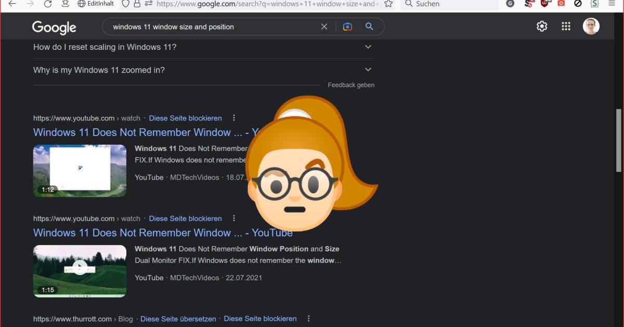Play the 1:15 video thumbnail
Screen dimensions: 624x327
[80, 271]
